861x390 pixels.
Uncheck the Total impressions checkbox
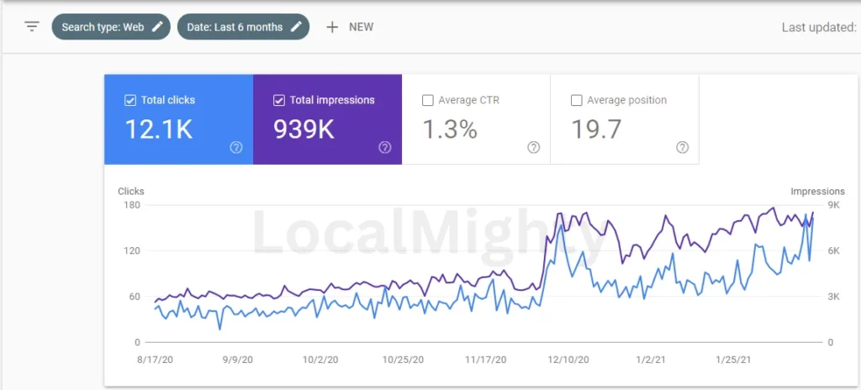(x=279, y=100)
